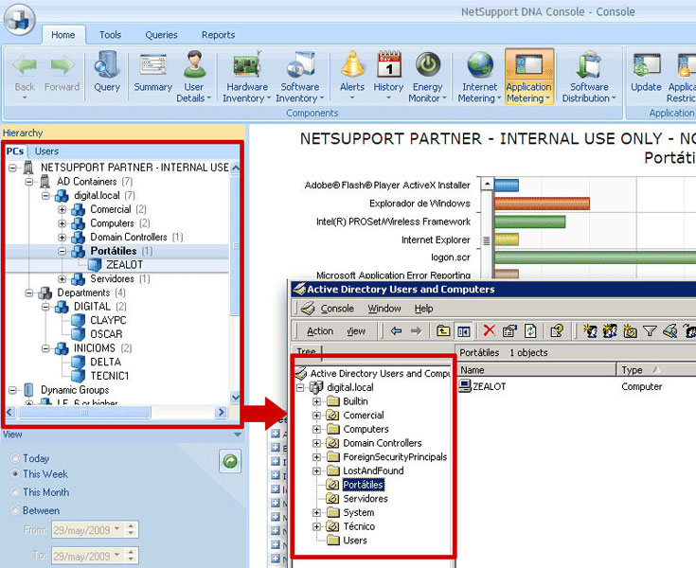Open Help menu in Active Directory window

point(423,309)
